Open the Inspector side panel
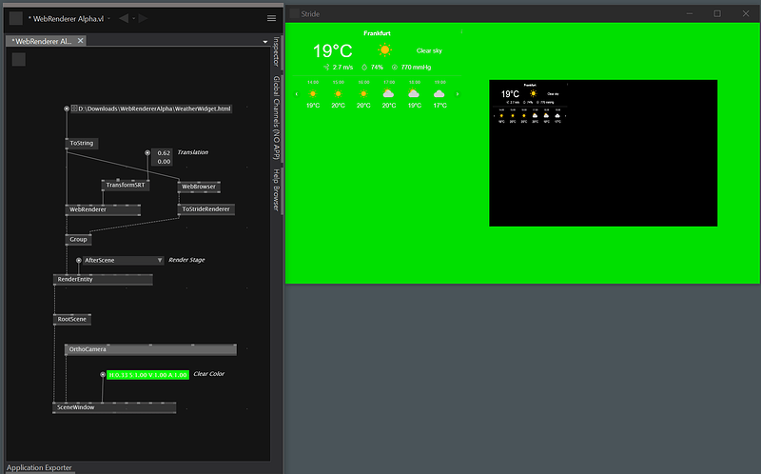This screenshot has height=474, width=761. click(x=276, y=51)
